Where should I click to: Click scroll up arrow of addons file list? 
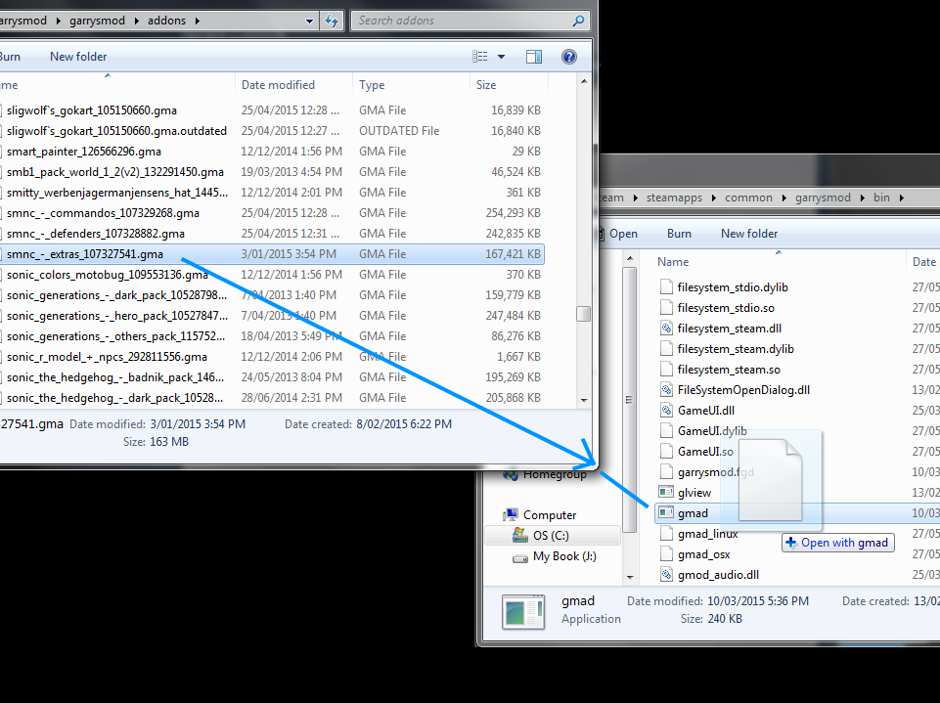[584, 81]
